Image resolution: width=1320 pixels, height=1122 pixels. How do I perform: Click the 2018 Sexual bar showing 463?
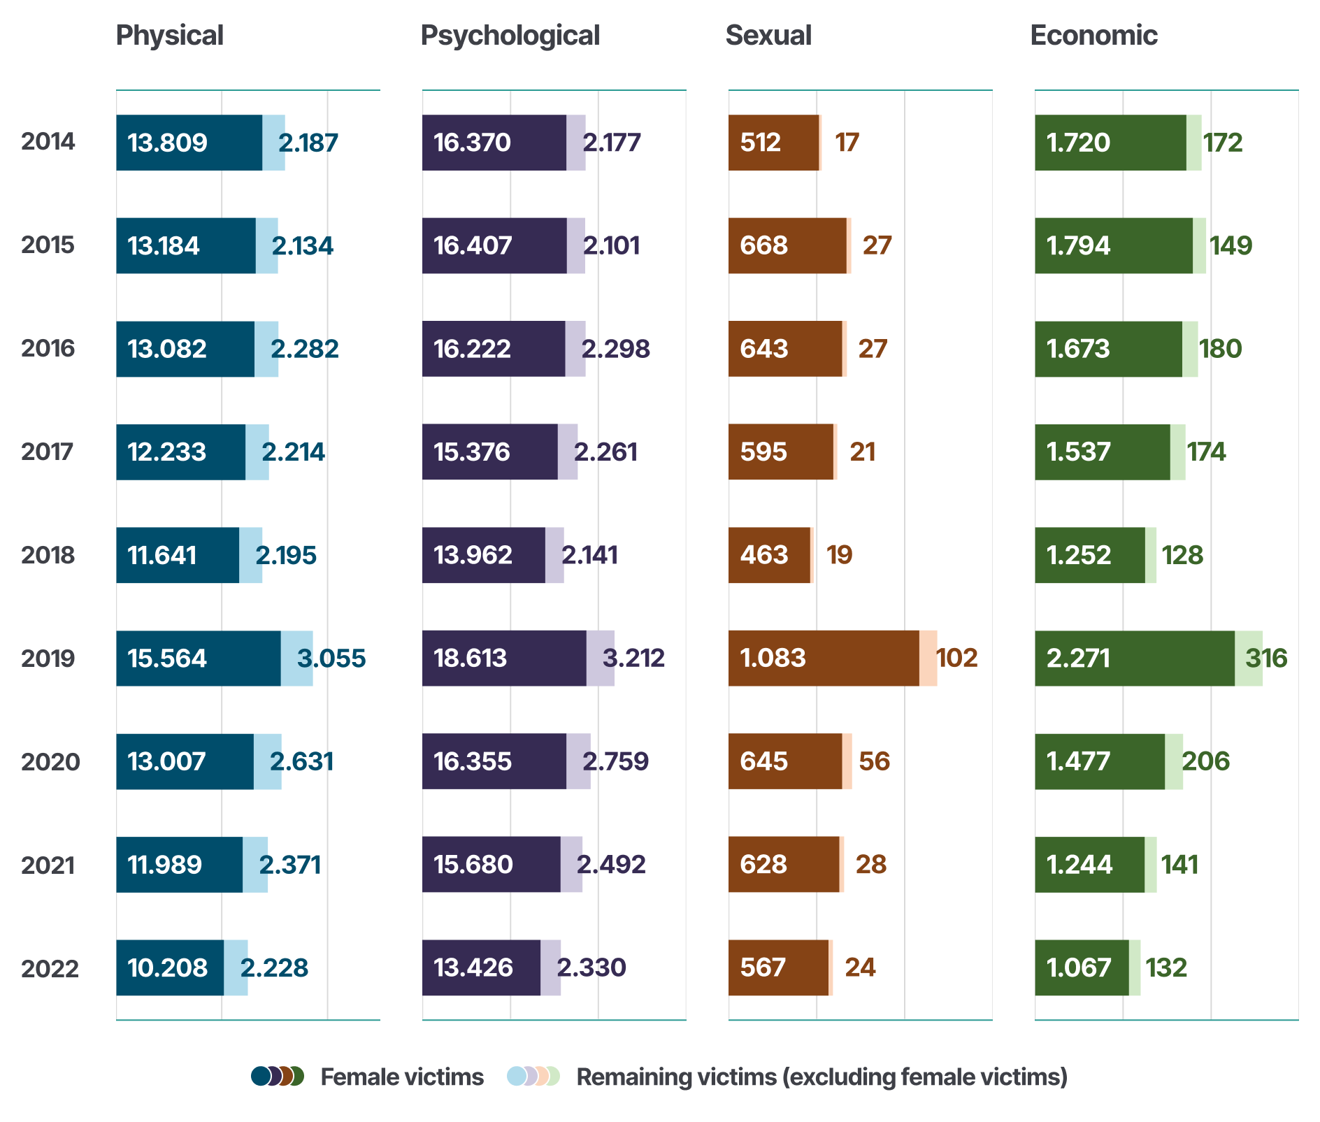point(769,555)
